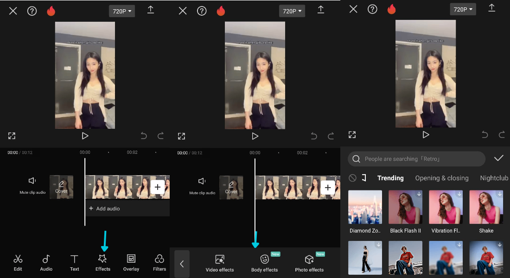Mute clip audio in left screen
510x278 pixels.
[x=32, y=186]
